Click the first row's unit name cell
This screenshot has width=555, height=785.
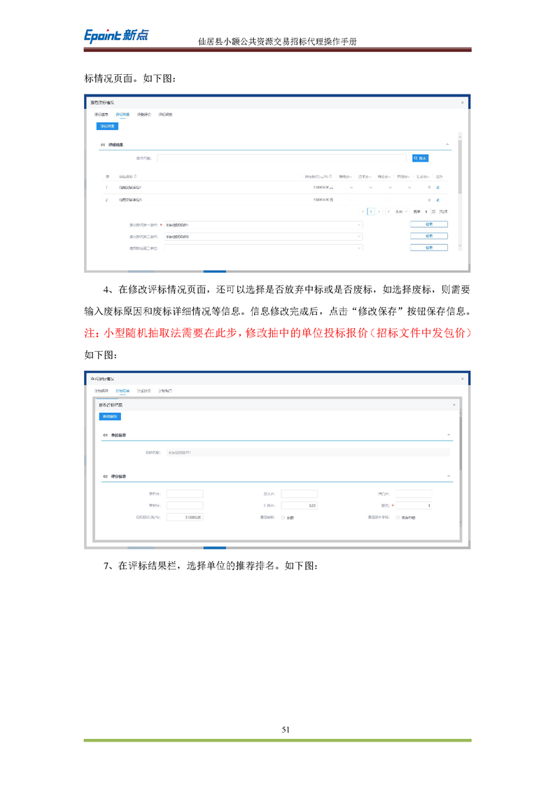point(130,188)
